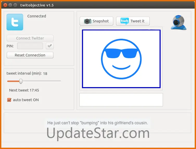Screen dimensions: 196x149
Task: Click the blue webcam icon
Action: click(179, 23)
